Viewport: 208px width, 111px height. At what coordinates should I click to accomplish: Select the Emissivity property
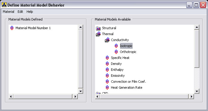(118, 76)
